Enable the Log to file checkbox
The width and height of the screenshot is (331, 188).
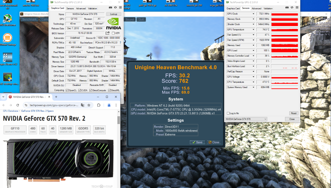(228, 113)
